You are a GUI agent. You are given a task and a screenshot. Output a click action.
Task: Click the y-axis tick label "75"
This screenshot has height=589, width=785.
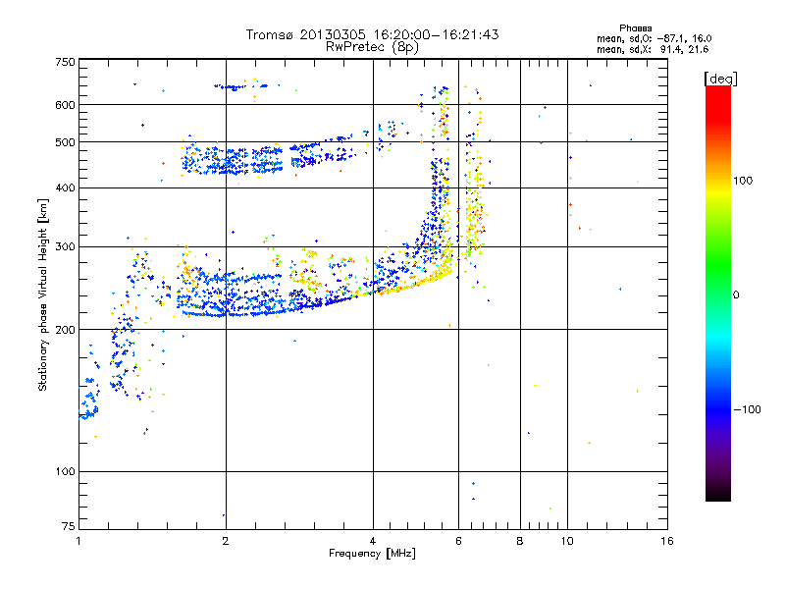click(x=69, y=526)
